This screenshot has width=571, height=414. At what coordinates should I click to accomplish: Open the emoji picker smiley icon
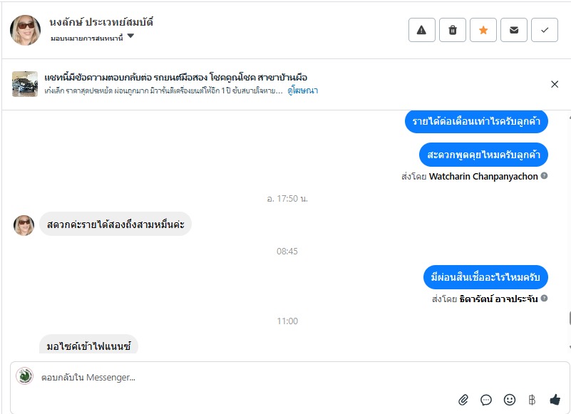[509, 400]
